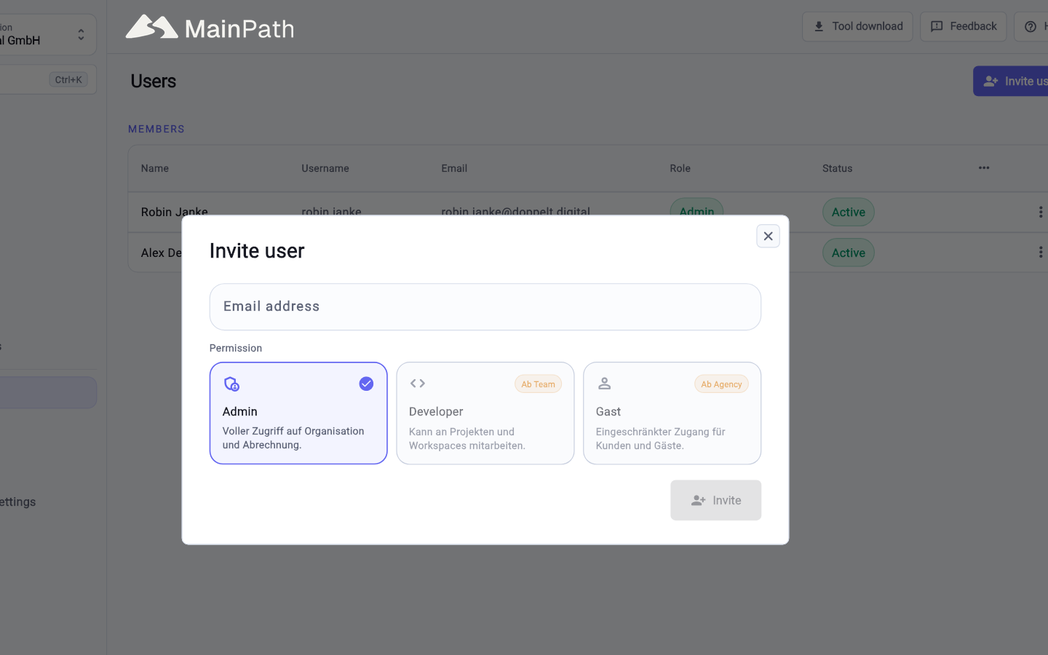The height and width of the screenshot is (655, 1048).
Task: Click the MainPath logo
Action: click(210, 28)
